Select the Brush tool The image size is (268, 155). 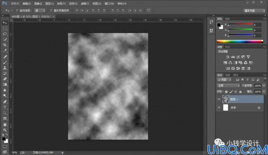(x=5, y=62)
